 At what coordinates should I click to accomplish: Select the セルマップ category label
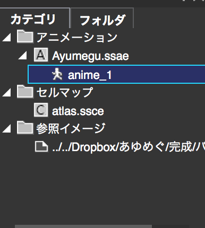tap(65, 92)
